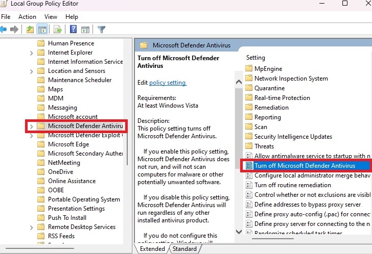Toggle the Show/Hide Action Pane icon
Screen dimensions: 372x254
[x=85, y=30]
